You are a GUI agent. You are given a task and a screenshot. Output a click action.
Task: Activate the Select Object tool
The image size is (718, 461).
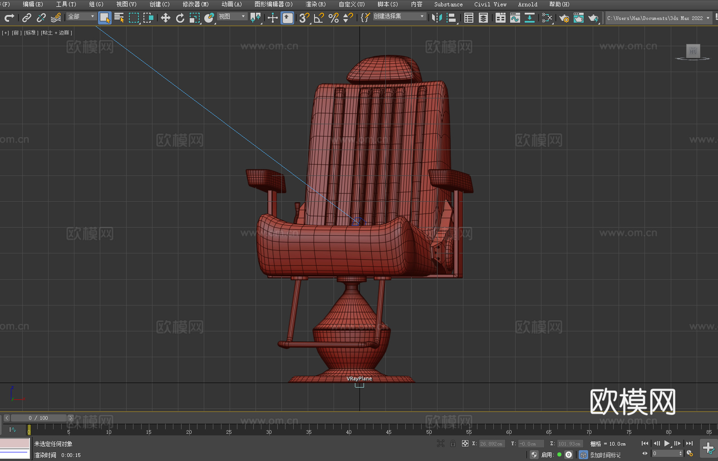tap(105, 18)
